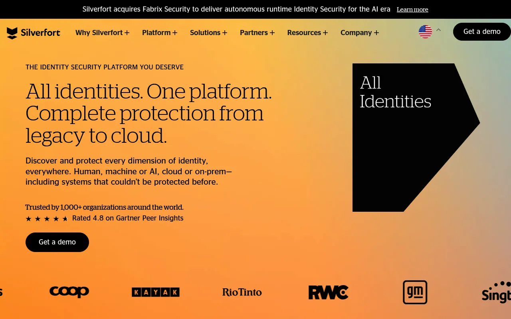This screenshot has height=319, width=511.
Task: Click the RWC customer logo
Action: [x=329, y=292]
